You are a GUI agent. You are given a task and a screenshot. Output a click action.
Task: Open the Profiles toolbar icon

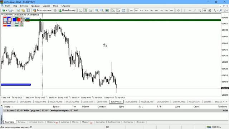coord(10,10)
